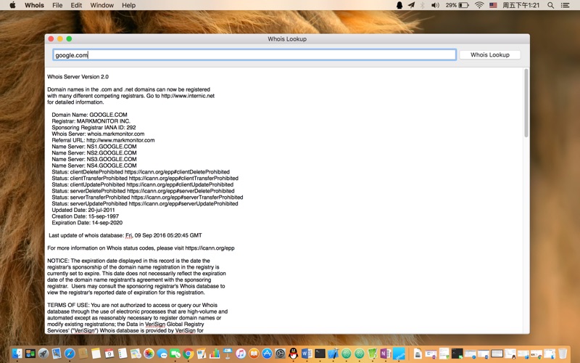
Task: Click the Referral URL markmonitor.com line
Action: [103, 140]
